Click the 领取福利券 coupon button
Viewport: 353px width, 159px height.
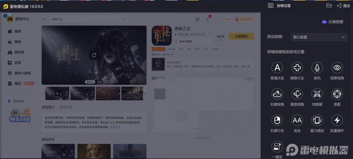point(244,19)
